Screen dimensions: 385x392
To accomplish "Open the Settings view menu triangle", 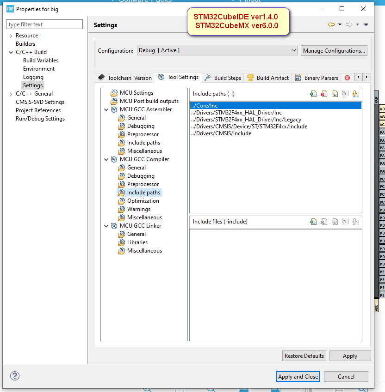I will coord(366,24).
